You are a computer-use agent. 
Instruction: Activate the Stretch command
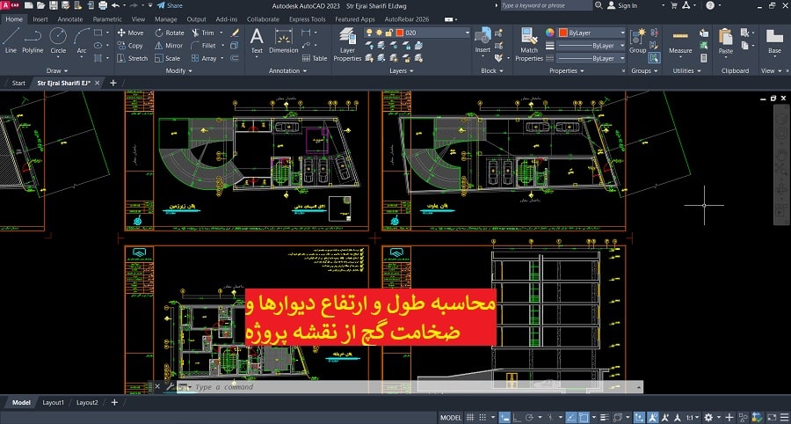133,59
